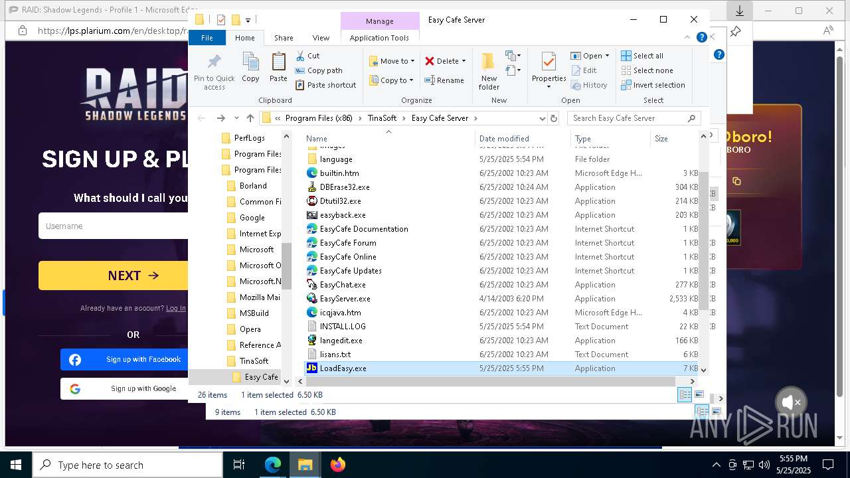Viewport: 850px width, 478px height.
Task: Click the Edit button in the Open group
Action: click(584, 70)
